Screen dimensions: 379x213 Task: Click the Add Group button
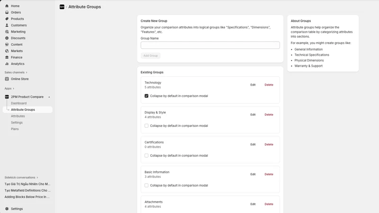[150, 55]
